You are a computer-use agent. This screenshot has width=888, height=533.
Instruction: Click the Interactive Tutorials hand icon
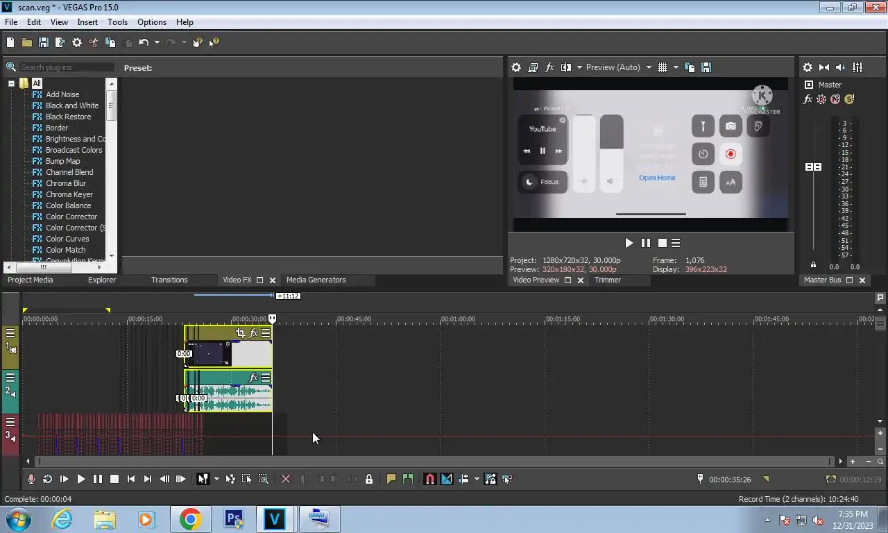click(198, 42)
